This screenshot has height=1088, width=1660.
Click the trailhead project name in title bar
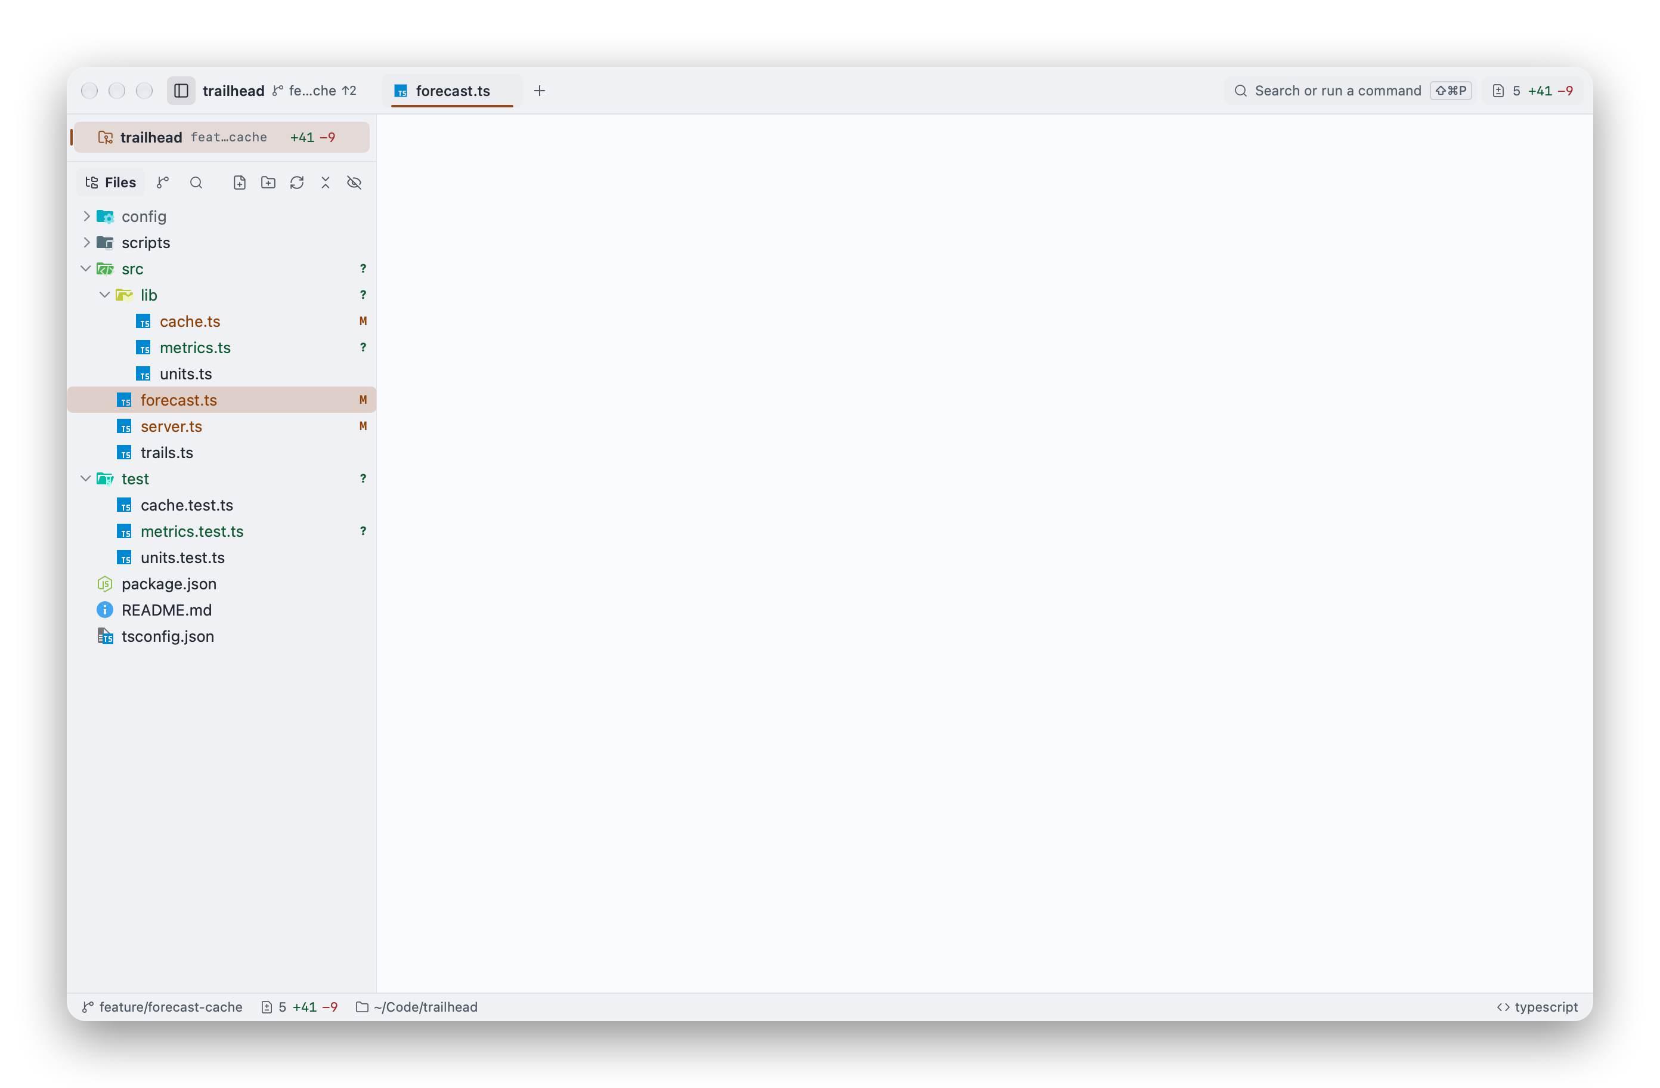[x=234, y=91]
